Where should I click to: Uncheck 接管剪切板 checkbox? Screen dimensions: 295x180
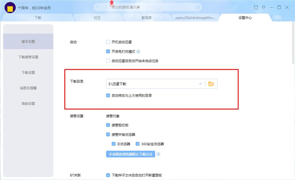coord(108,125)
